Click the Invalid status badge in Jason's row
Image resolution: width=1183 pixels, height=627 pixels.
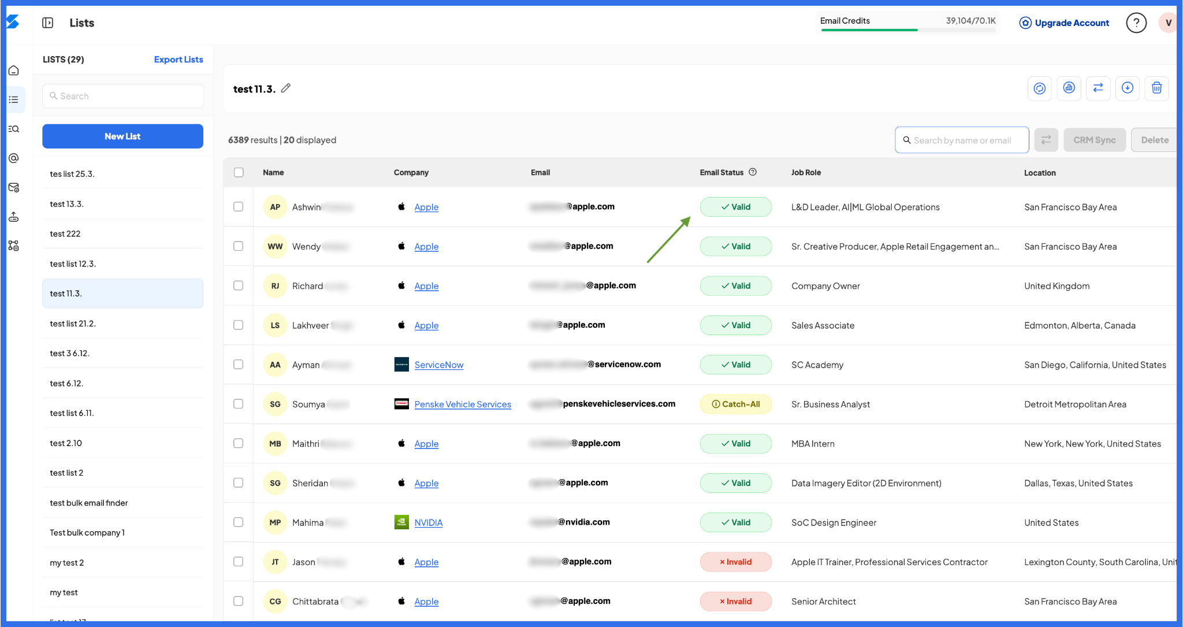click(x=735, y=562)
